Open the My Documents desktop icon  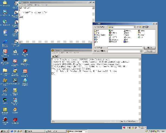pyautogui.click(x=5, y=4)
